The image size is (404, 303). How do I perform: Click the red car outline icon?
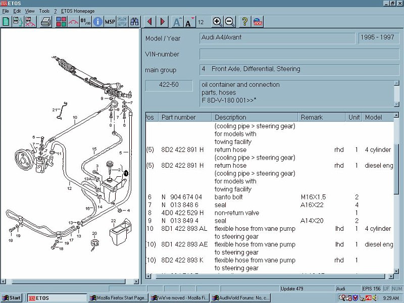click(73, 22)
